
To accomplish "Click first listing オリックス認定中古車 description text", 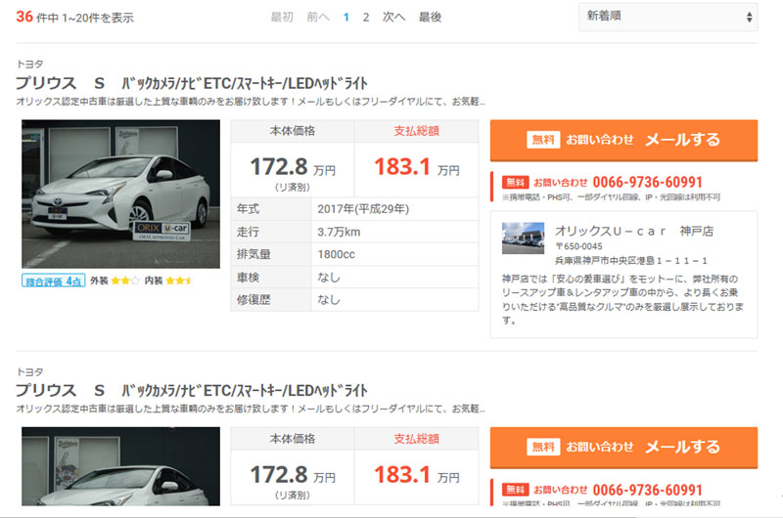I will pos(251,102).
